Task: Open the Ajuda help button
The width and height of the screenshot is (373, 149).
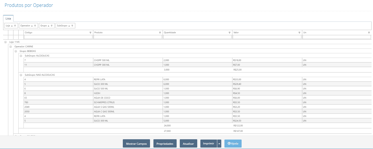Action: (x=233, y=144)
